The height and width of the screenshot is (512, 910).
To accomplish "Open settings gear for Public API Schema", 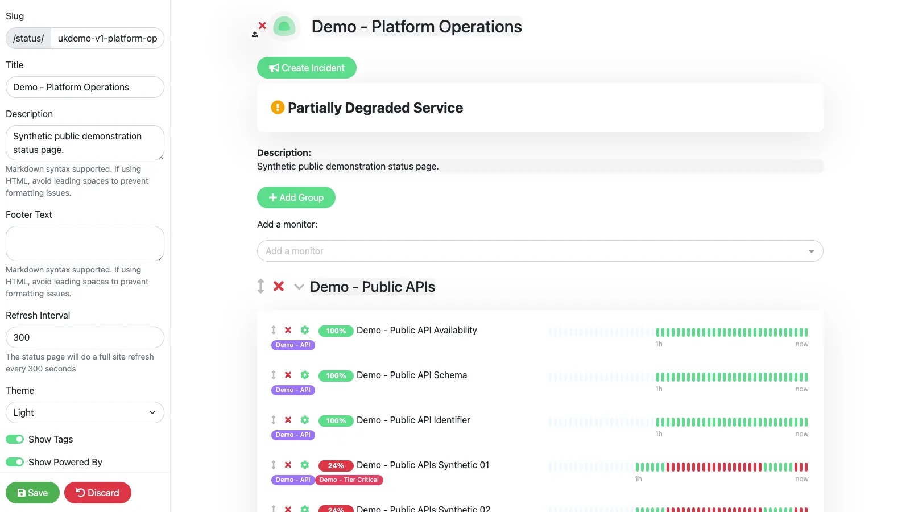I will click(x=305, y=375).
